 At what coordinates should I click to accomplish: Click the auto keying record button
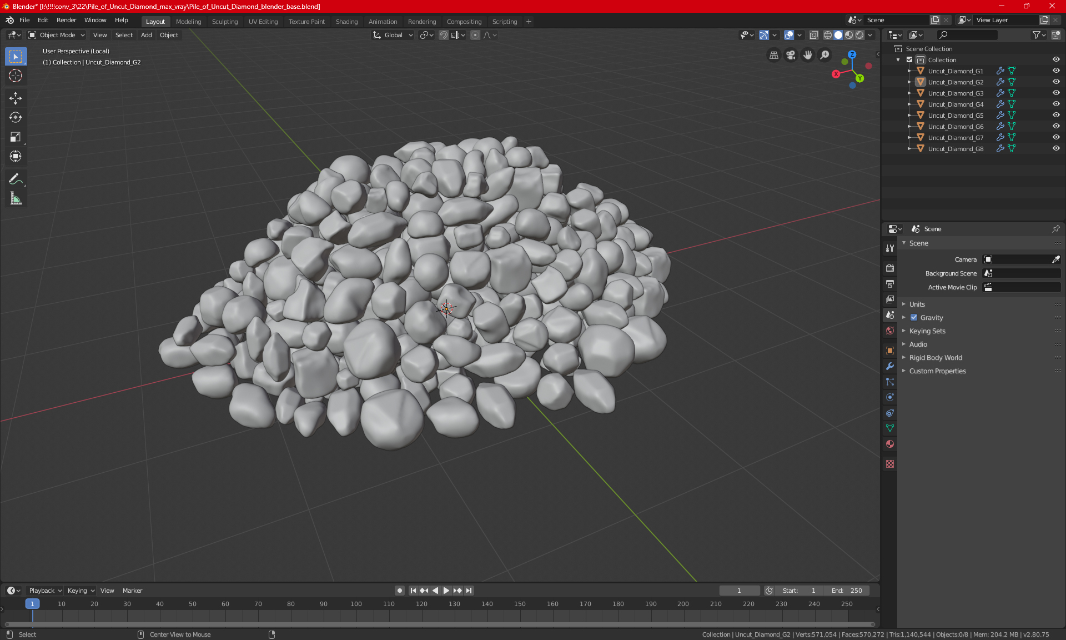click(x=399, y=591)
